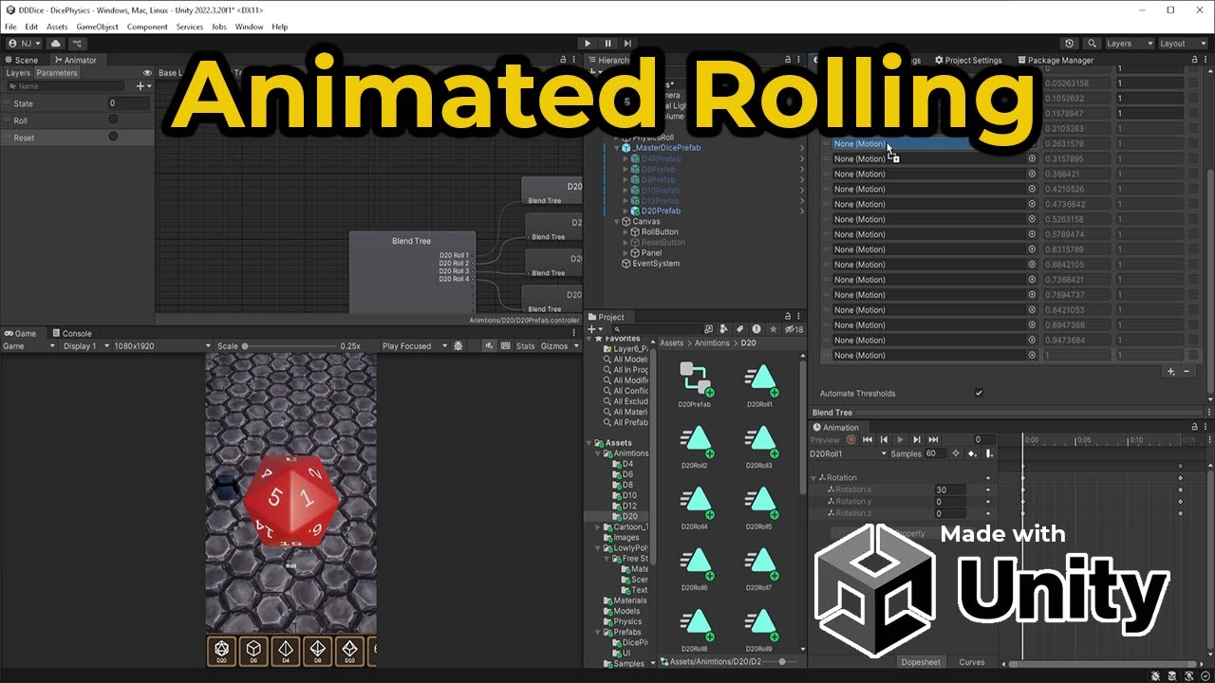1215x683 pixels.
Task: Select RollButton in the Hierarchy
Action: click(660, 231)
